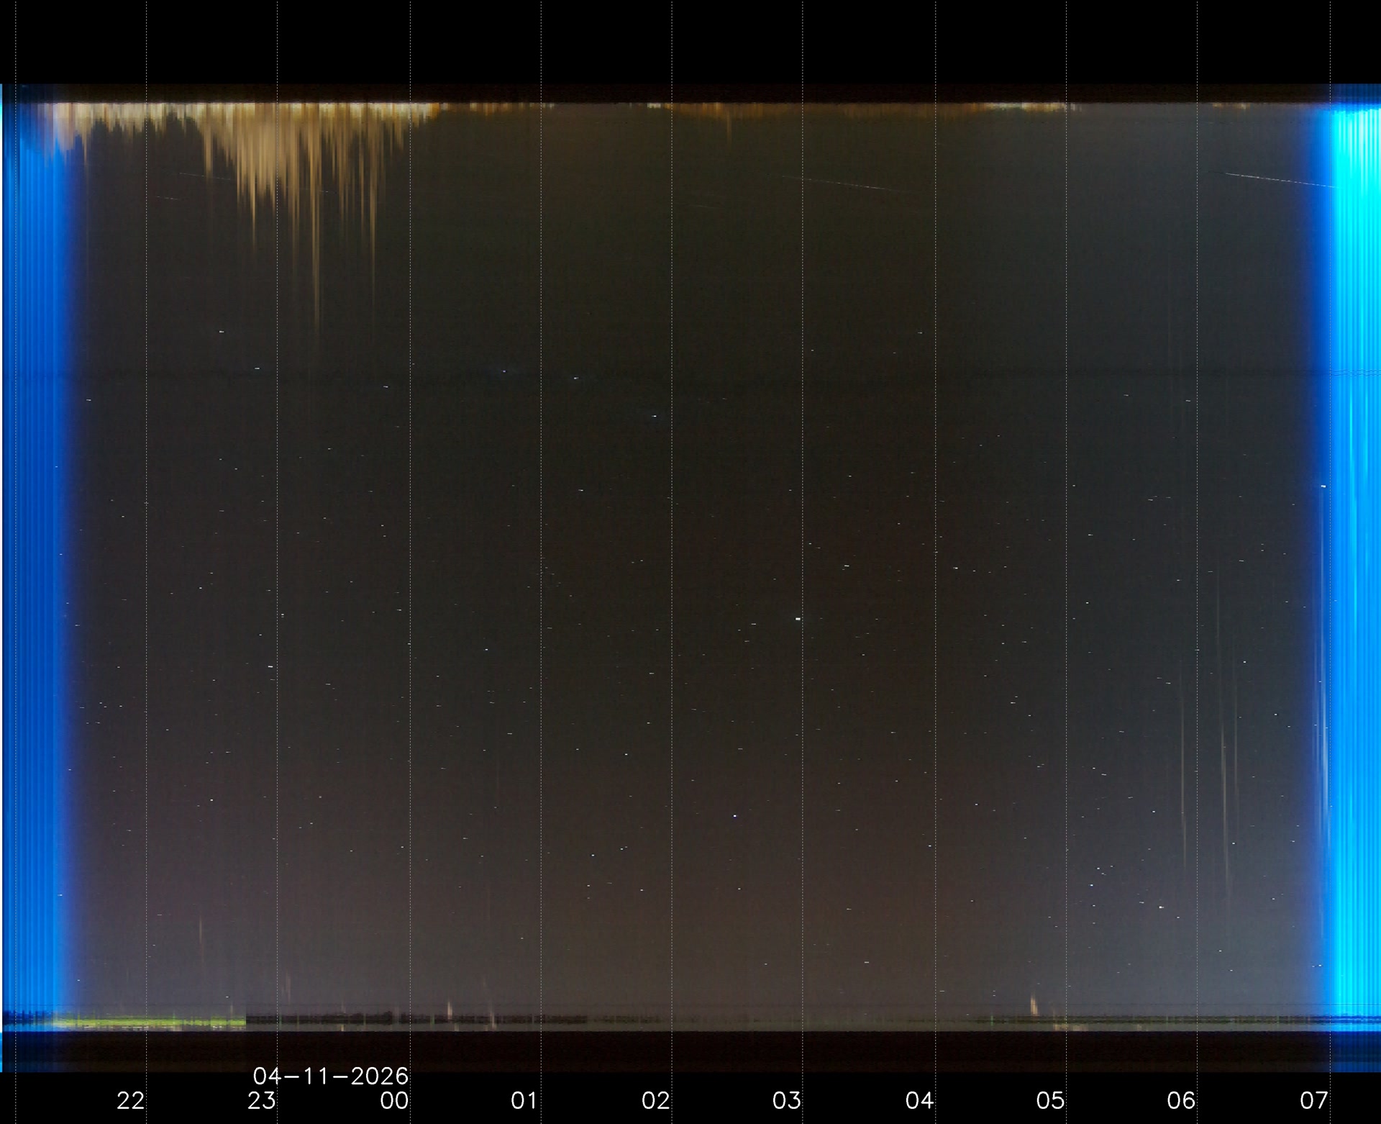This screenshot has height=1124, width=1381.
Task: Click the 06 hour label
Action: pos(1181,1100)
